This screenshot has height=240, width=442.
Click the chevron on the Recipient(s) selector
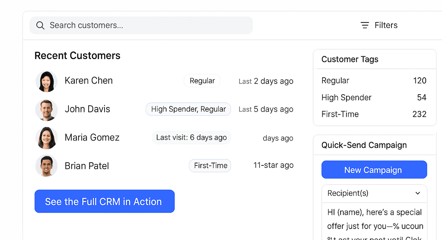pyautogui.click(x=418, y=193)
